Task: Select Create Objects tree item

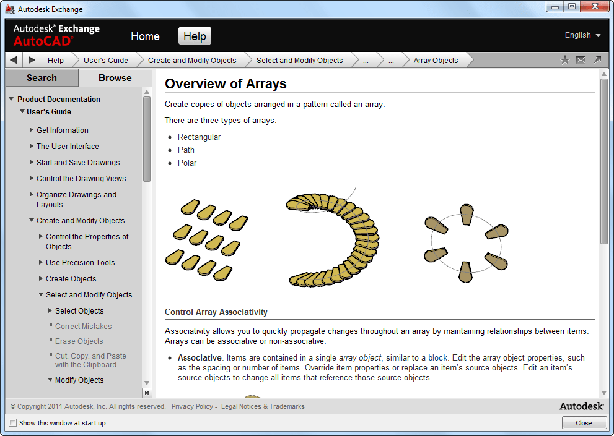Action: click(71, 279)
